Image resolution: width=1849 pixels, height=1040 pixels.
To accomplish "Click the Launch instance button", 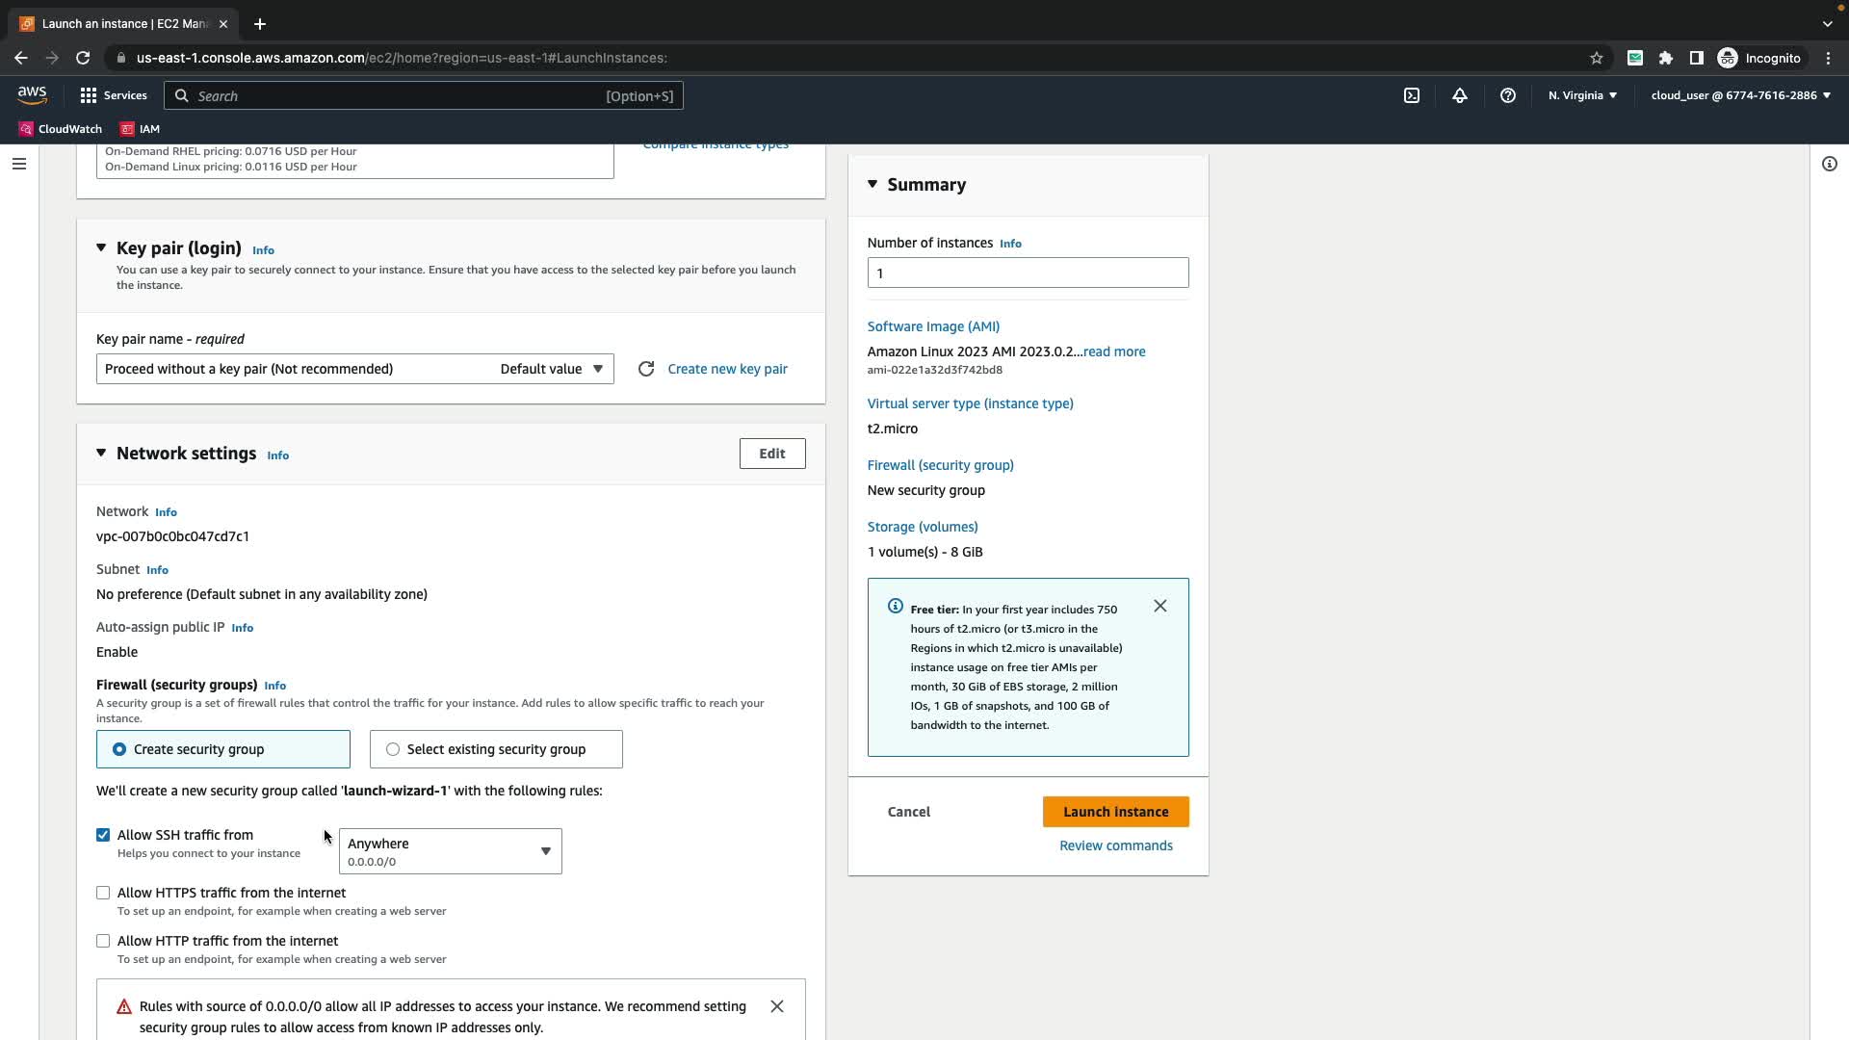I will pyautogui.click(x=1115, y=812).
